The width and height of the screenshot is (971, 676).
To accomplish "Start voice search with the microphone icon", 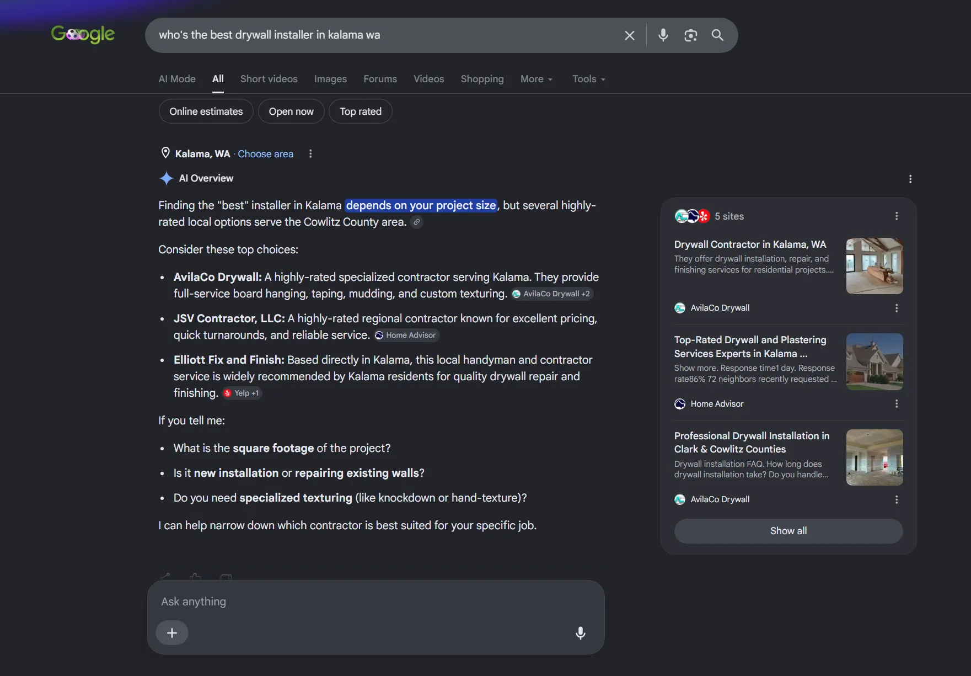I will (x=663, y=35).
